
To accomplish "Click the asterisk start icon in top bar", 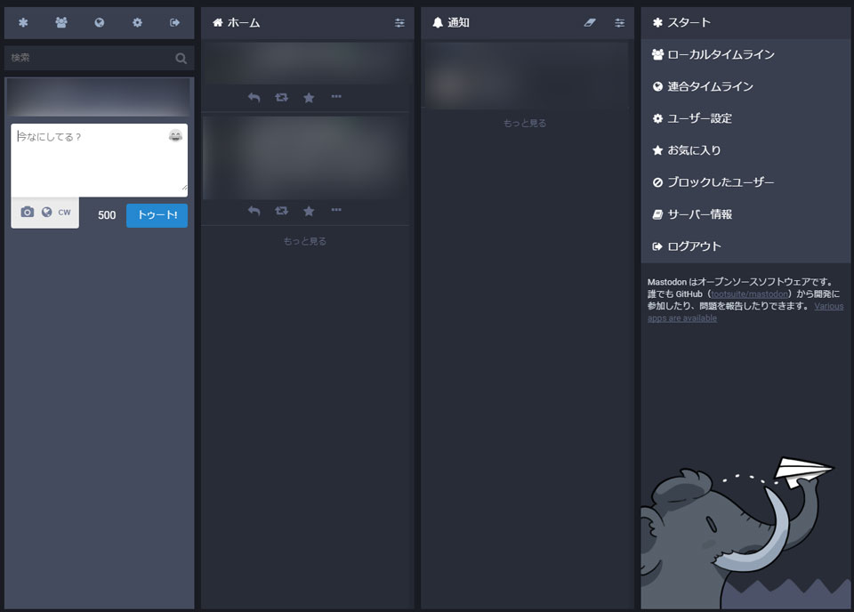I will point(23,23).
